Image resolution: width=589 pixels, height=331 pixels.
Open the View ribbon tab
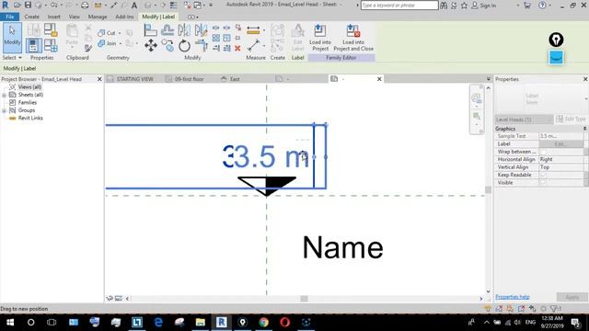click(74, 17)
